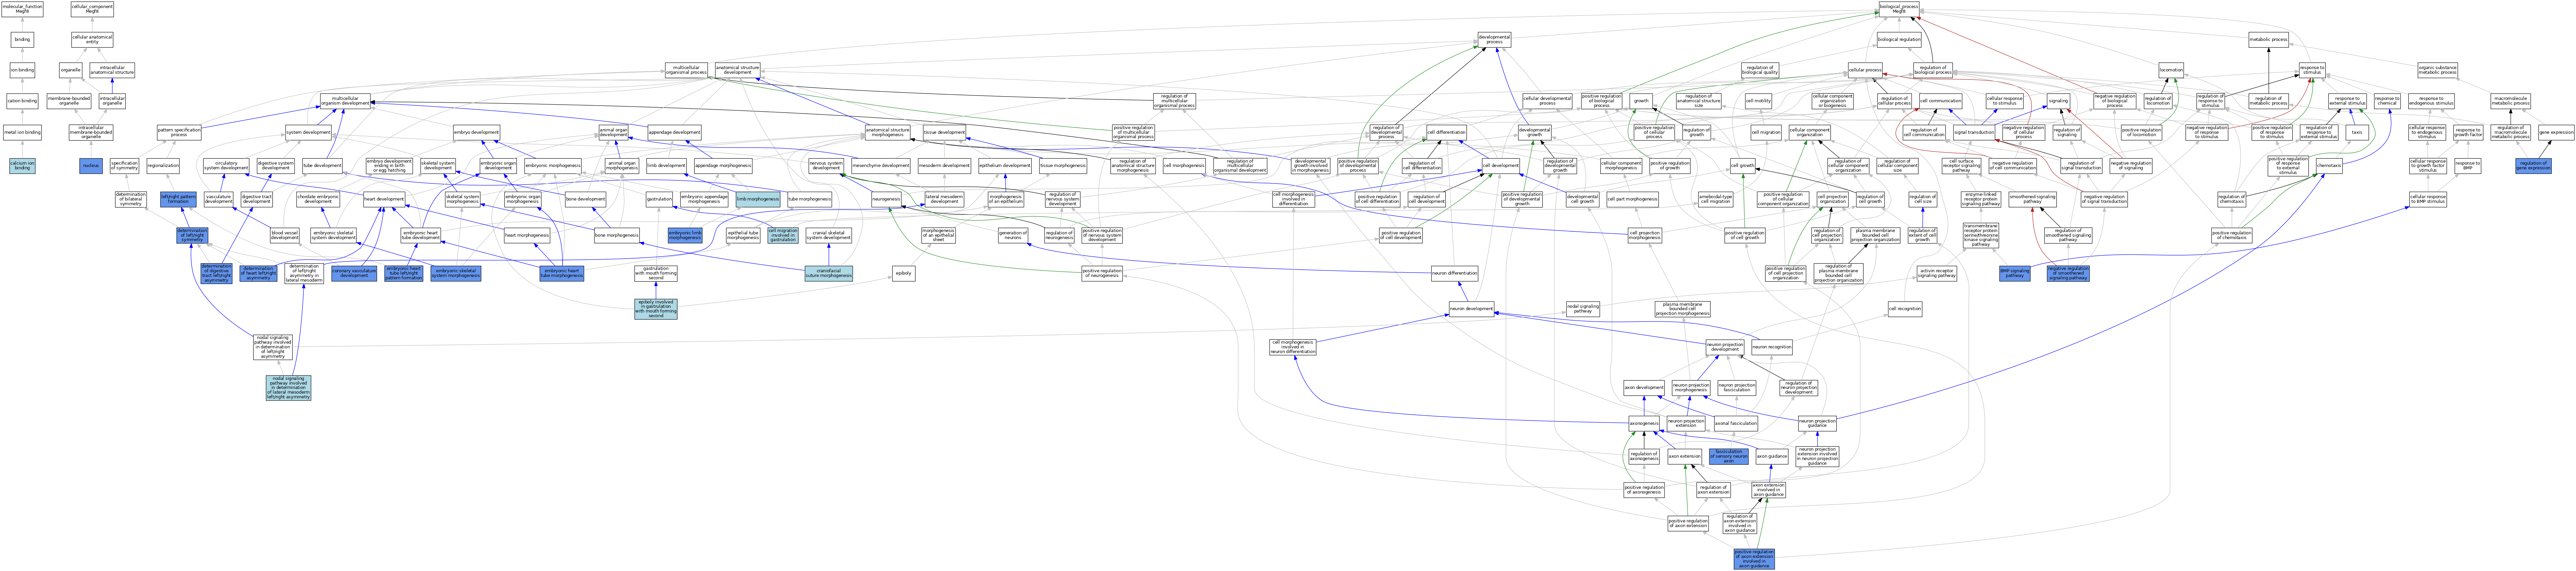Viewport: 2576px width, 571px height.
Task: Click the 'bone morphogenesis' node
Action: (x=617, y=236)
